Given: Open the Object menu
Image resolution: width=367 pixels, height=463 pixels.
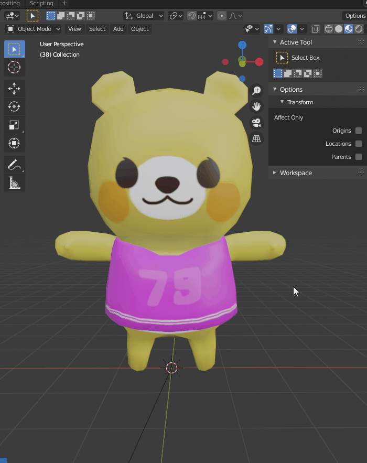Looking at the screenshot, I should click(139, 29).
